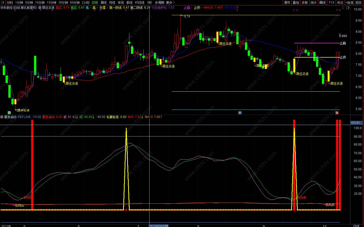364x227 pixels.
Task: Open the 暴涨启动 indicator dropdown circle
Action: 2,117
